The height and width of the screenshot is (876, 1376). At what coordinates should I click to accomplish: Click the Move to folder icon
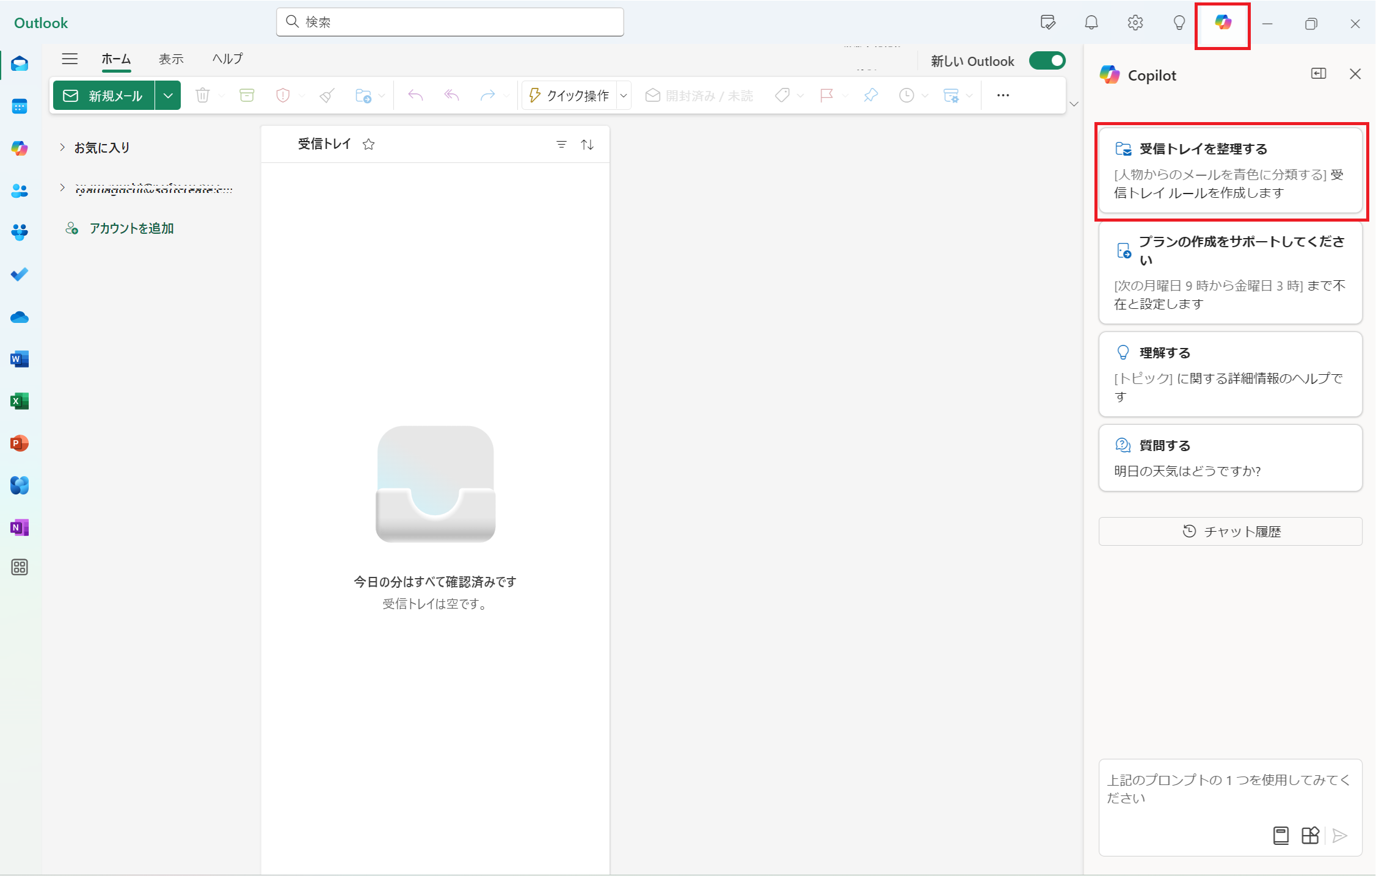point(363,95)
